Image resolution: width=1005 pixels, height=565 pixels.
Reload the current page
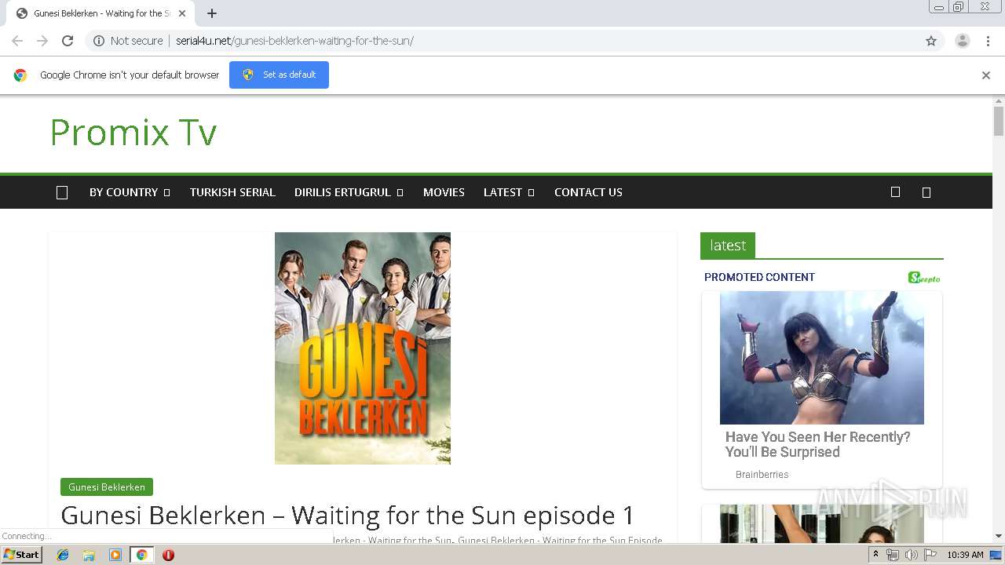tap(68, 41)
